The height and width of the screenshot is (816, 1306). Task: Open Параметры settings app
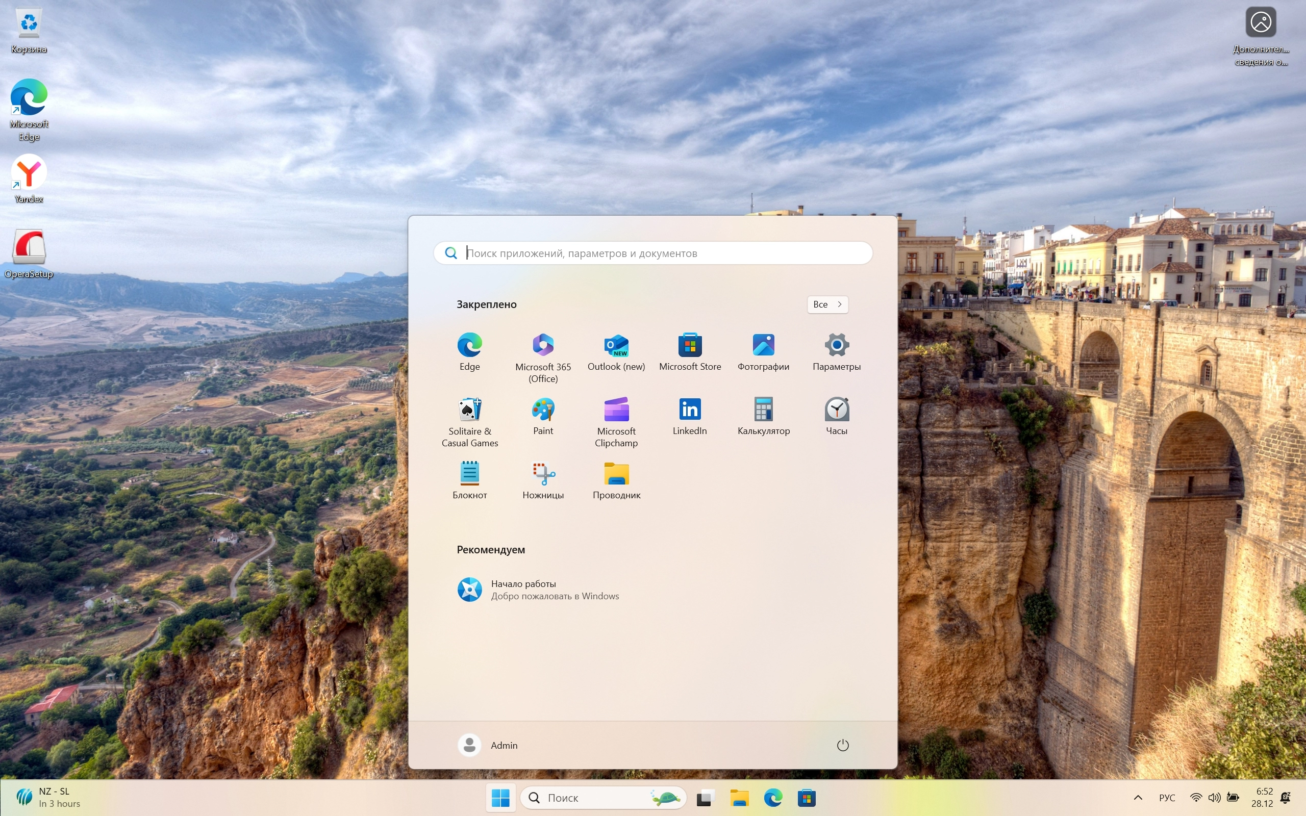[x=837, y=345]
